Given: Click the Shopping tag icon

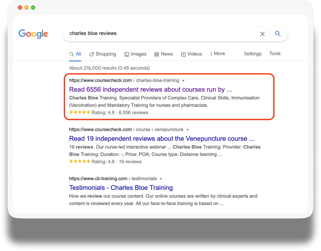Looking at the screenshot, I should coord(92,54).
